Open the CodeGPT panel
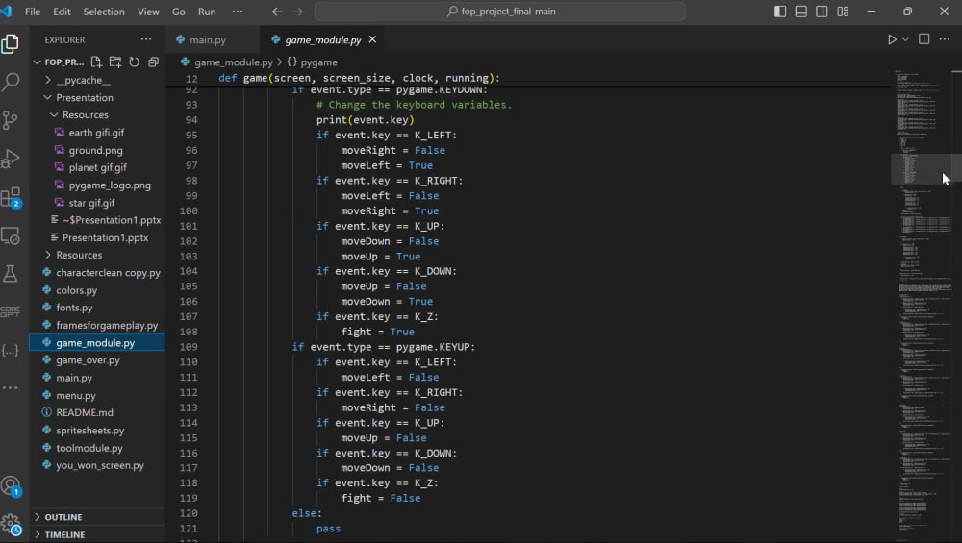Screen dimensions: 962x543 (11, 312)
